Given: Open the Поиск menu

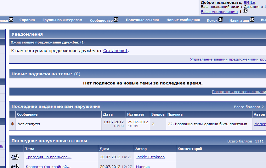Looking at the screenshot, I should [212, 20].
